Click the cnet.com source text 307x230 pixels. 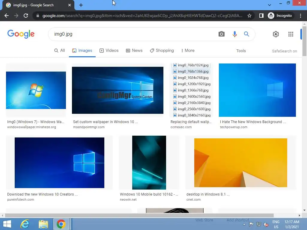pyautogui.click(x=193, y=199)
